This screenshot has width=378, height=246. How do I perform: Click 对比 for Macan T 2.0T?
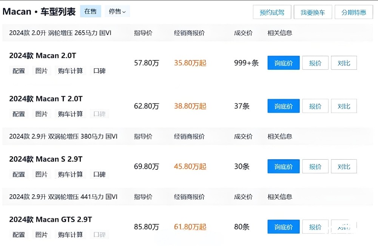344,106
